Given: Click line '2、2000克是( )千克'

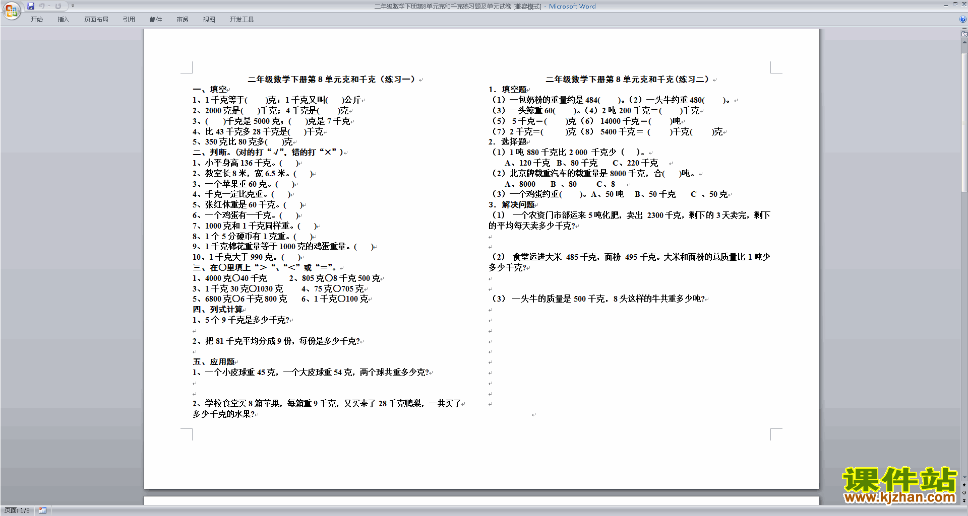Looking at the screenshot, I should click(x=270, y=111).
